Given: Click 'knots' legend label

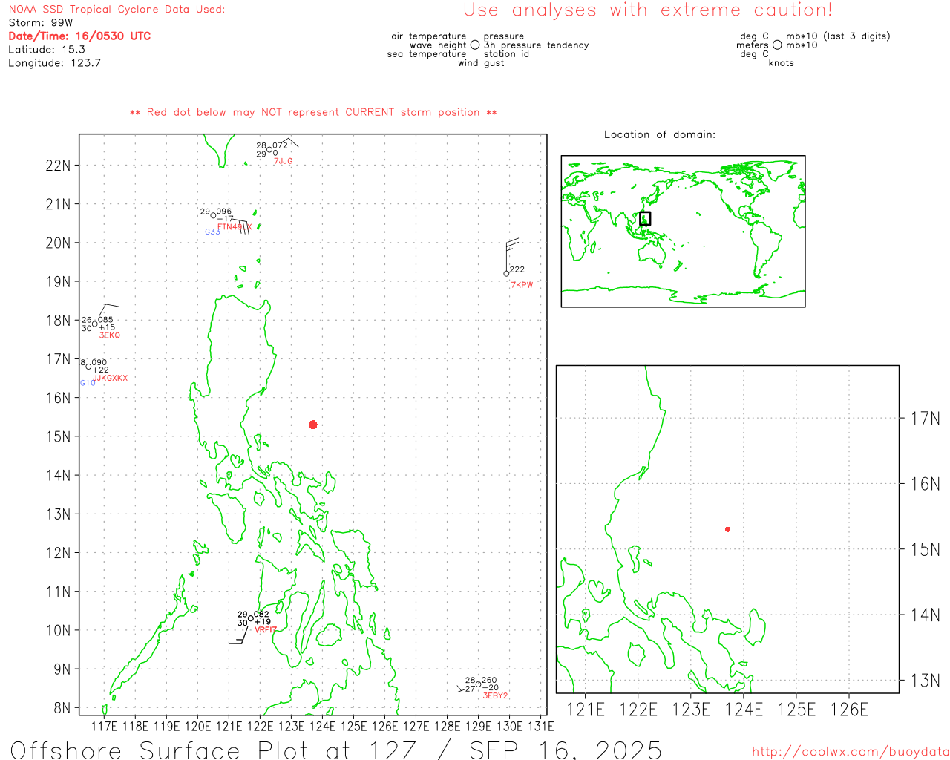Looking at the screenshot, I should [782, 63].
